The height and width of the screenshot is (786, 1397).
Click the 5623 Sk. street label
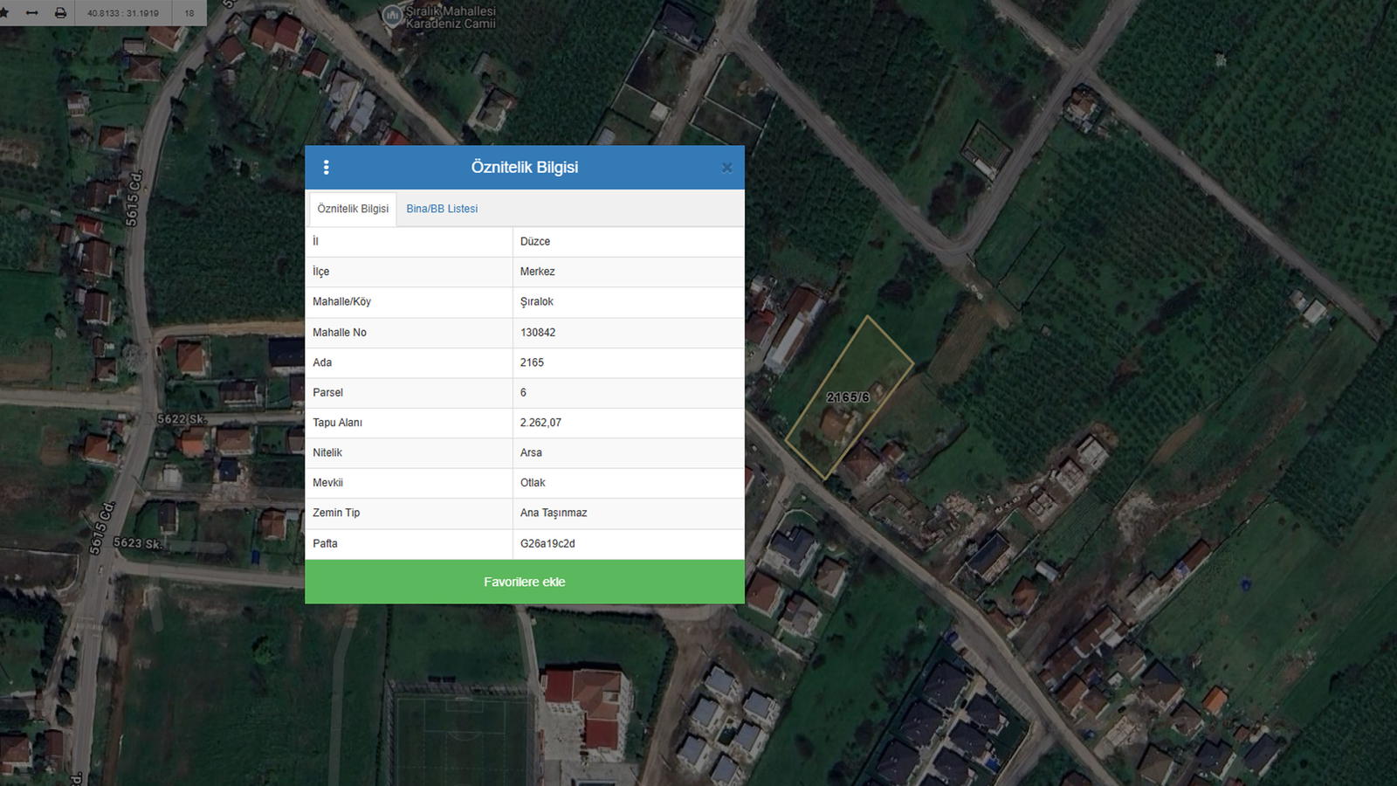[x=137, y=543]
